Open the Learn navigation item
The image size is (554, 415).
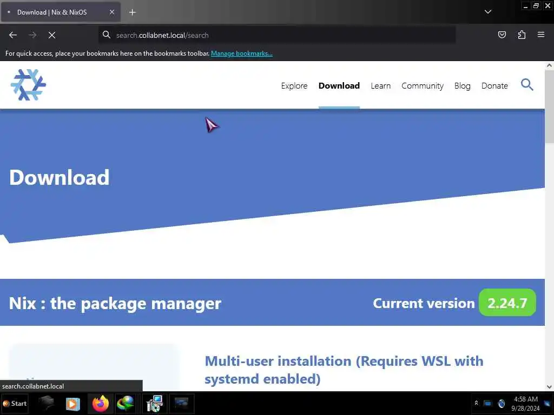point(380,86)
